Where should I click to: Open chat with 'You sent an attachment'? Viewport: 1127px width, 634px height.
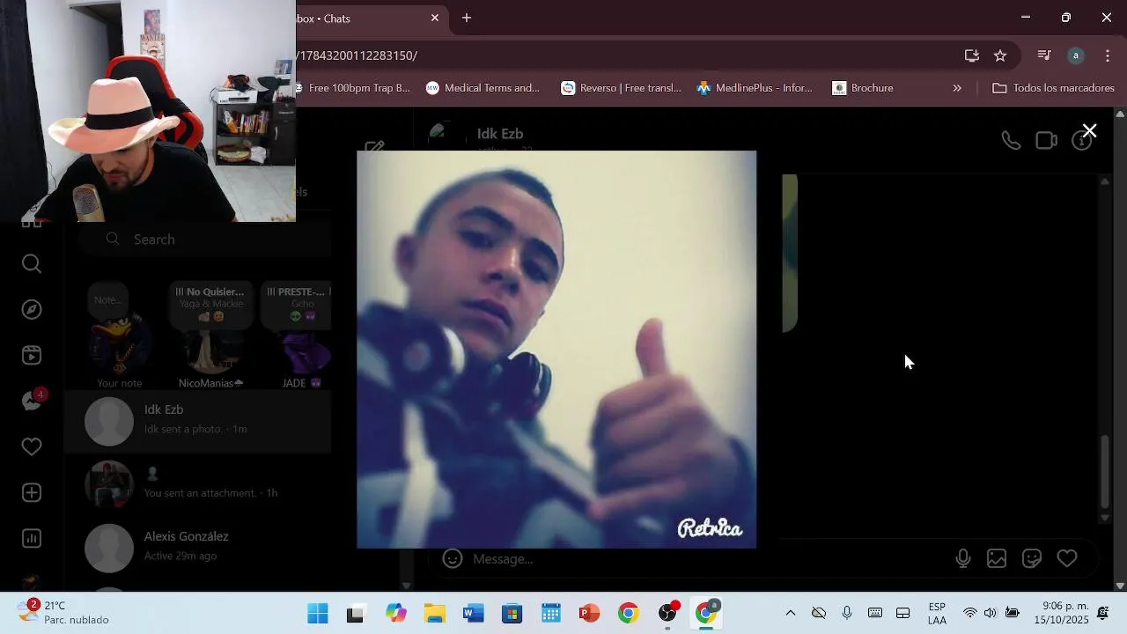pos(197,483)
